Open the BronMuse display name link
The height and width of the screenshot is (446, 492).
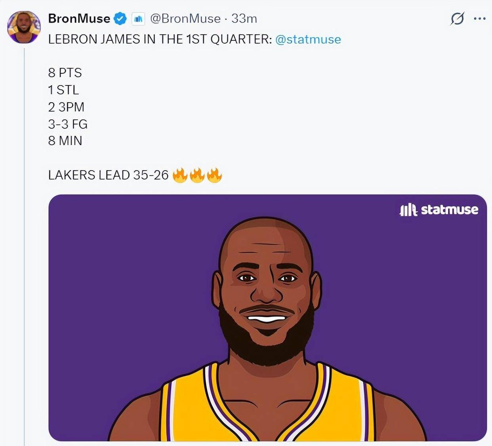tap(79, 19)
